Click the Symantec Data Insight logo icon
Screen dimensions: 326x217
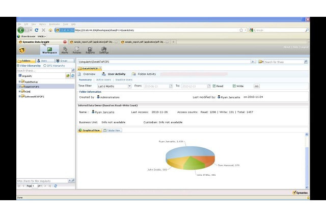coord(22,50)
